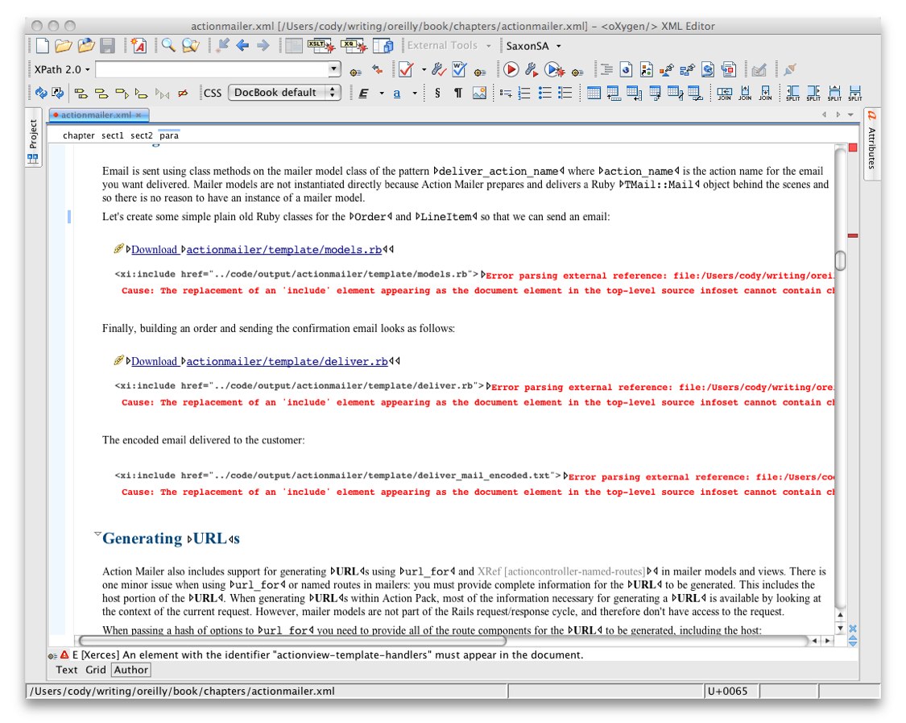Open the XPath 2.0 version dropdown
The width and height of the screenshot is (906, 723).
(62, 69)
